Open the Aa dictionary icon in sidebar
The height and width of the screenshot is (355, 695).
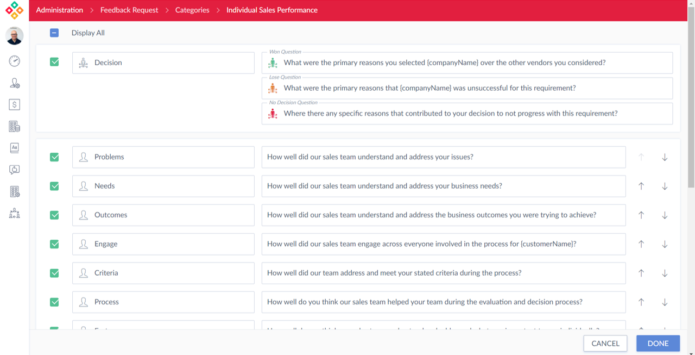coord(15,148)
